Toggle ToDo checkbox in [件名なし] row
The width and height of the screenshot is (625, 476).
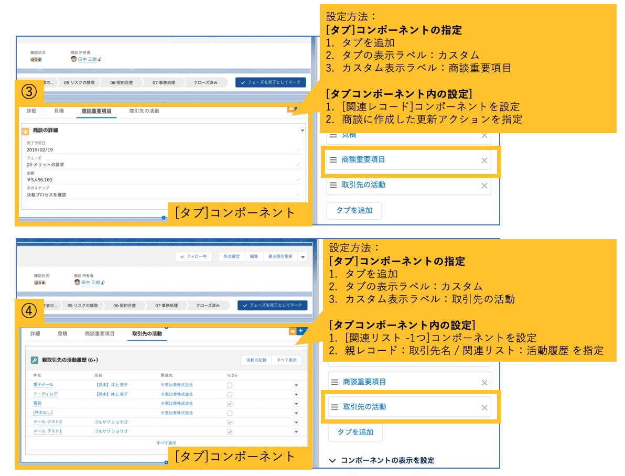(x=230, y=413)
